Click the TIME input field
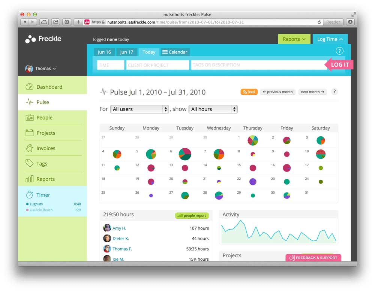 [x=111, y=65]
